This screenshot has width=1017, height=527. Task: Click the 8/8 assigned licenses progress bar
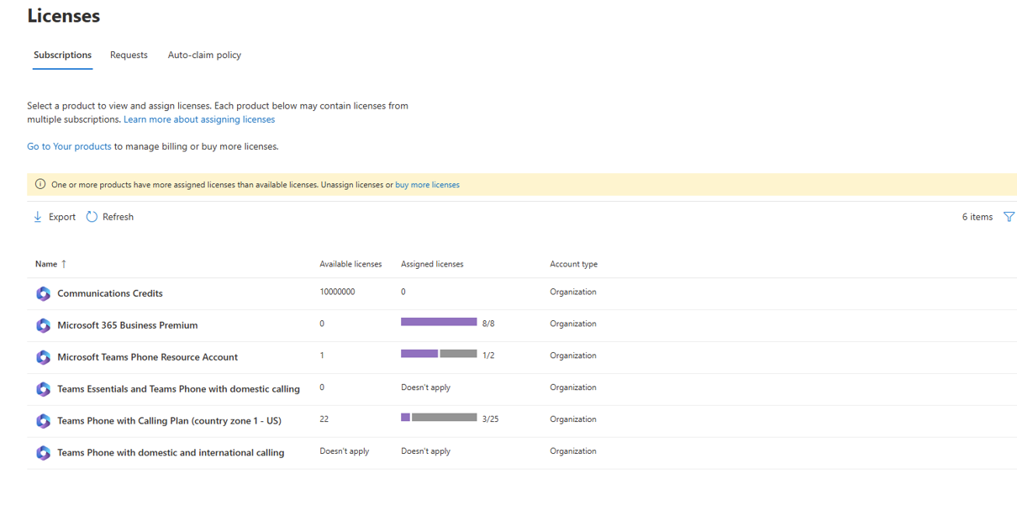tap(439, 322)
